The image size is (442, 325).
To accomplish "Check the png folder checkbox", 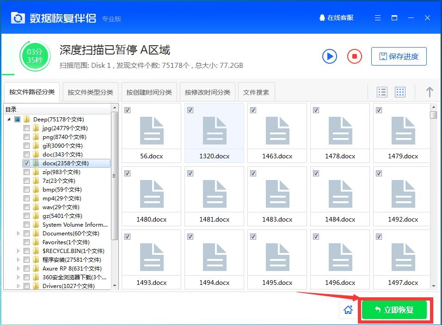I will tap(26, 137).
